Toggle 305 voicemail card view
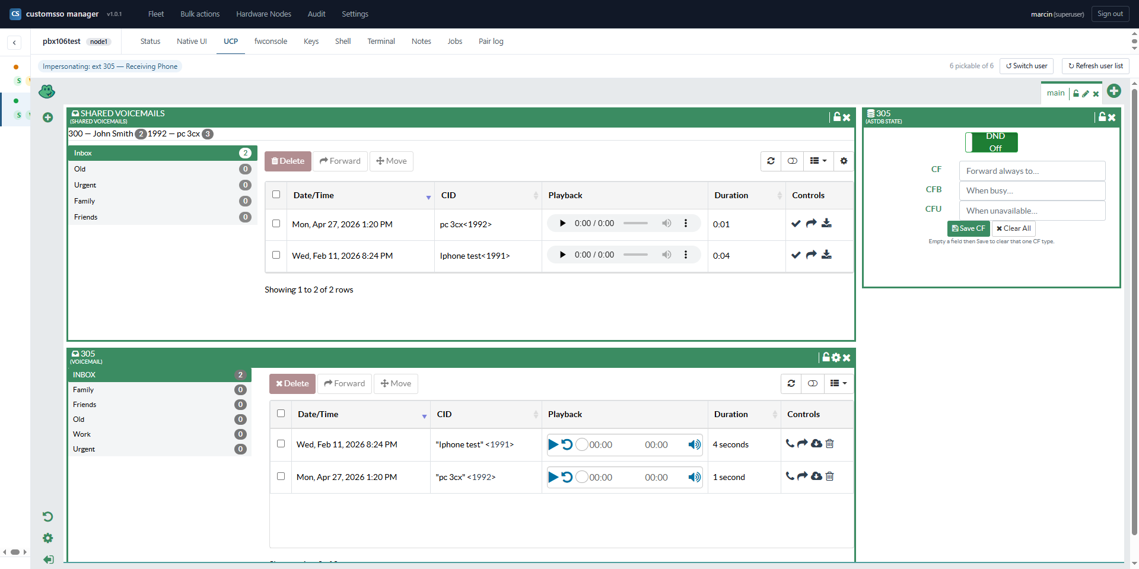 click(x=813, y=383)
